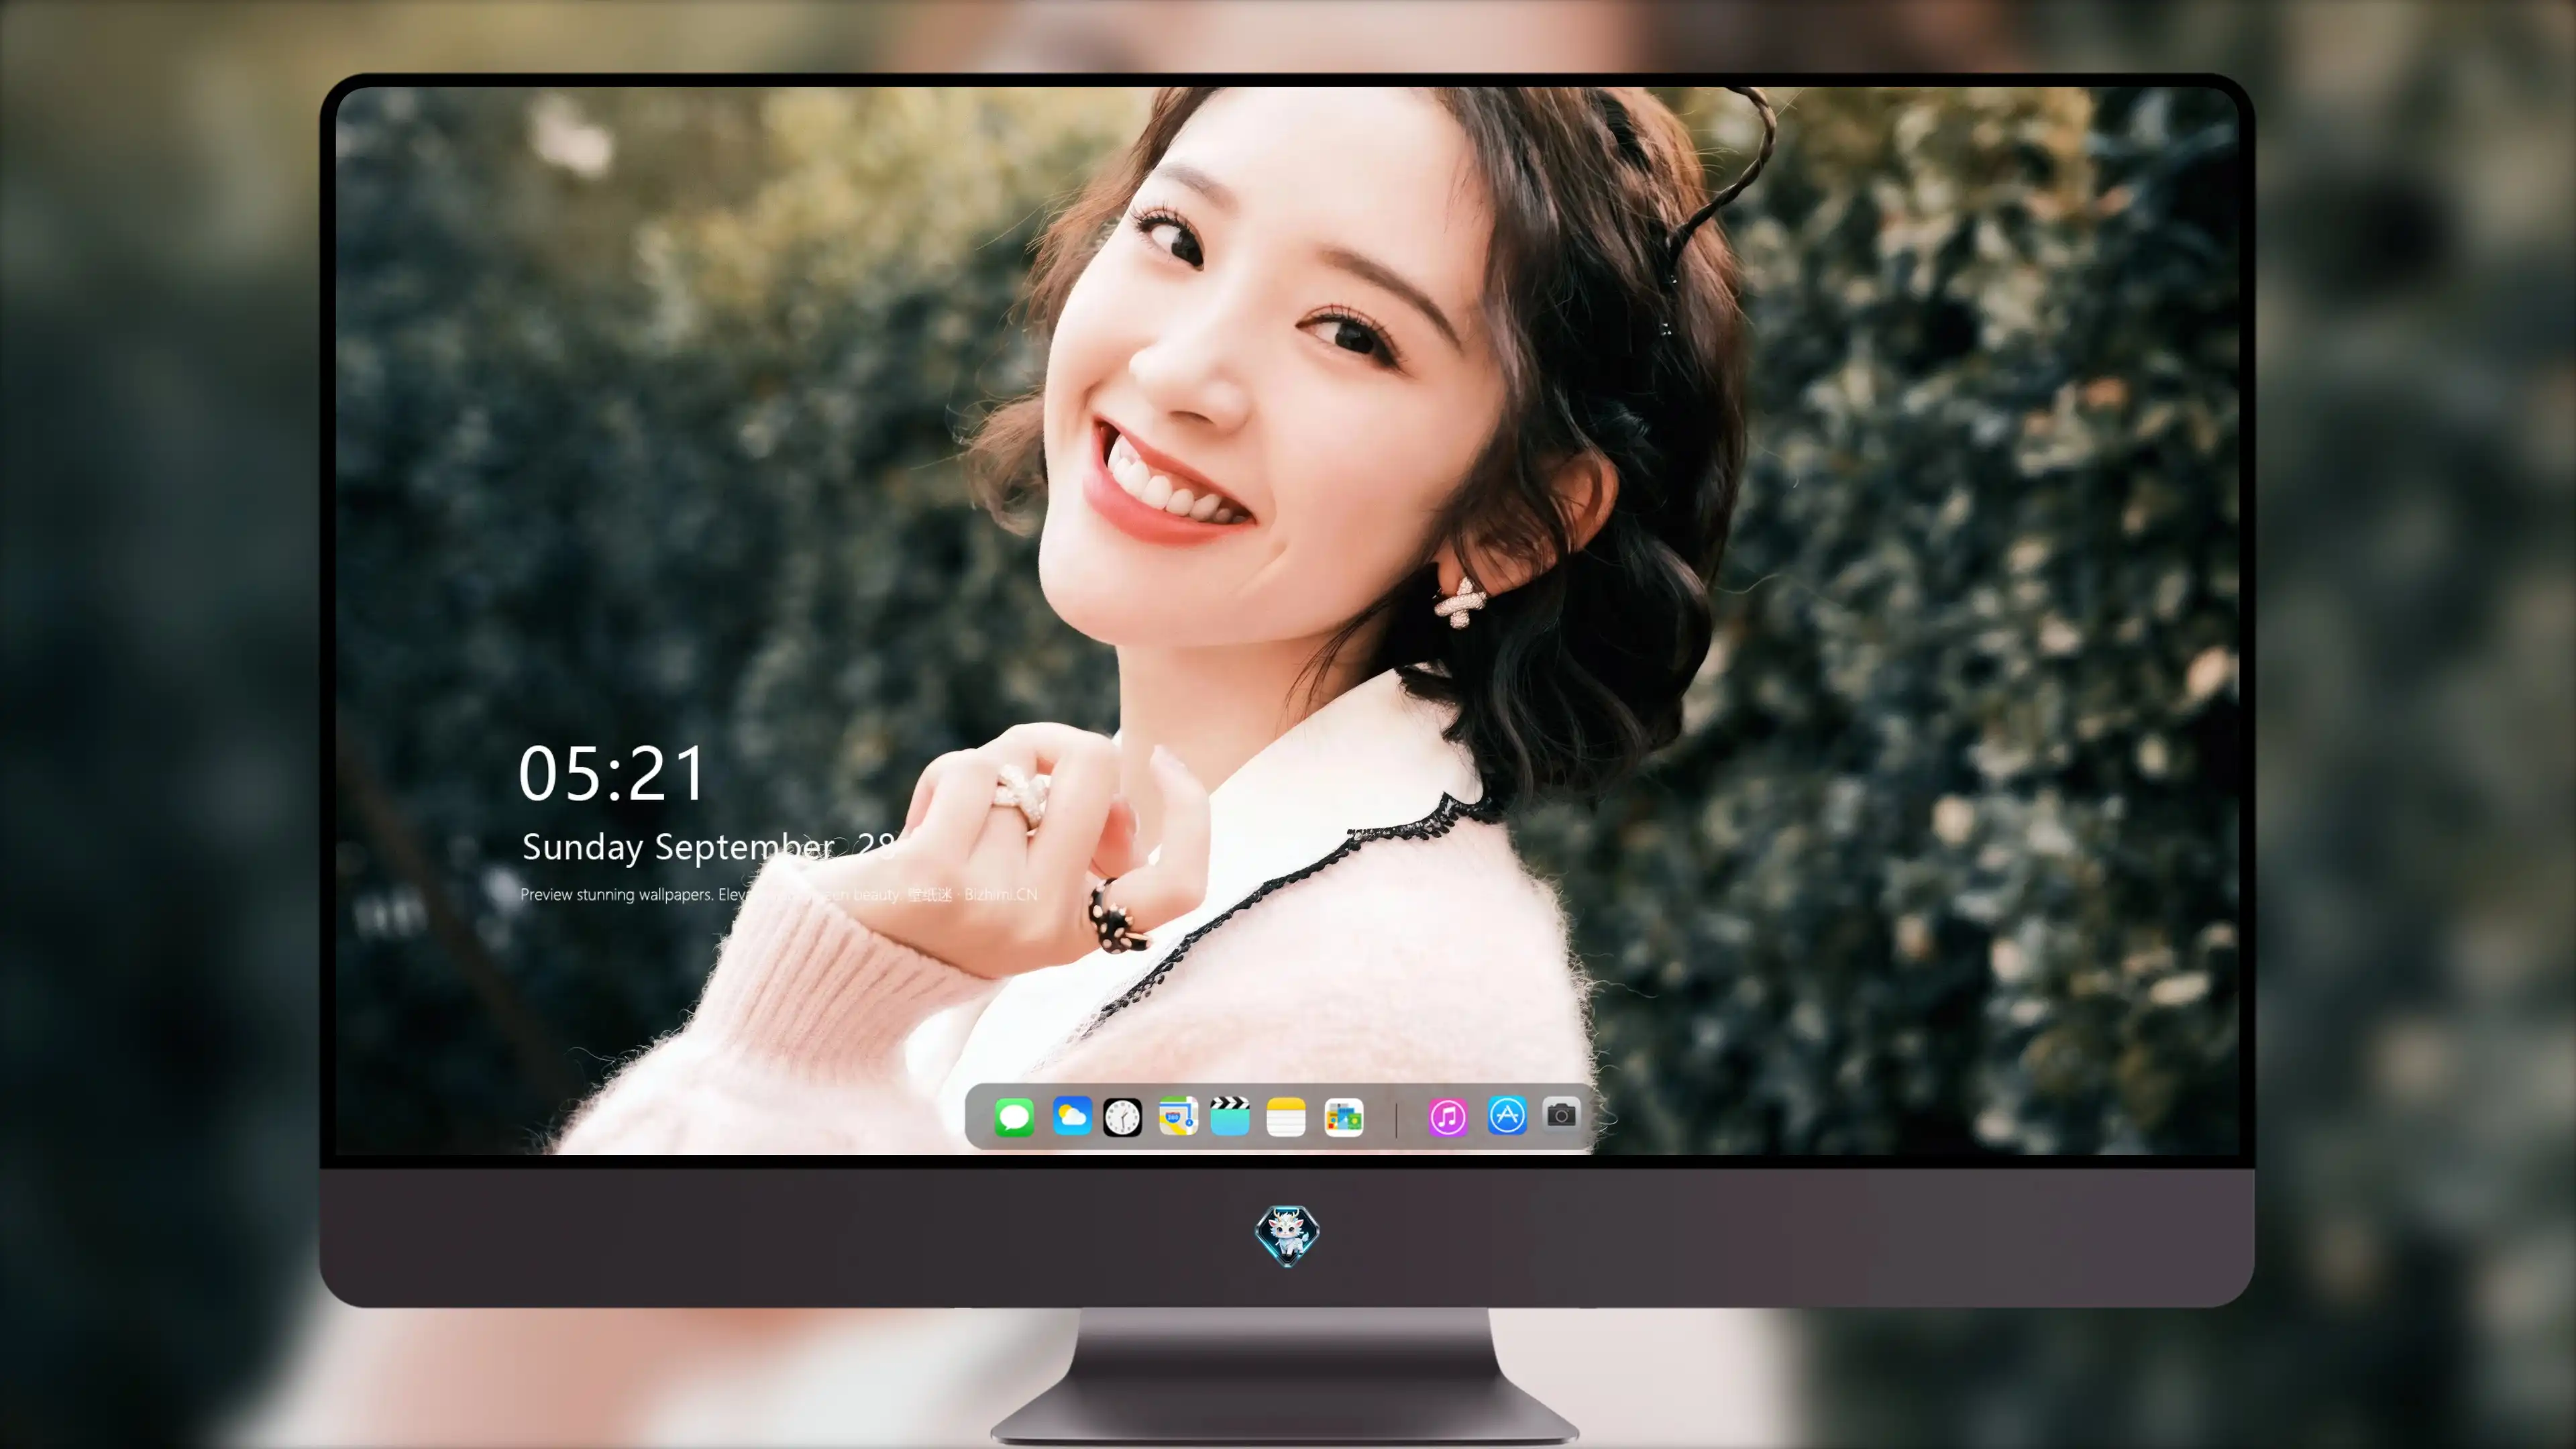Open the colorful picture collage icon in dock

[x=1343, y=1116]
